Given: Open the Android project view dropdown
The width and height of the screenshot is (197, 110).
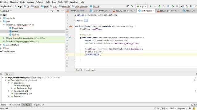Looking at the screenshot, I should point(6,11).
